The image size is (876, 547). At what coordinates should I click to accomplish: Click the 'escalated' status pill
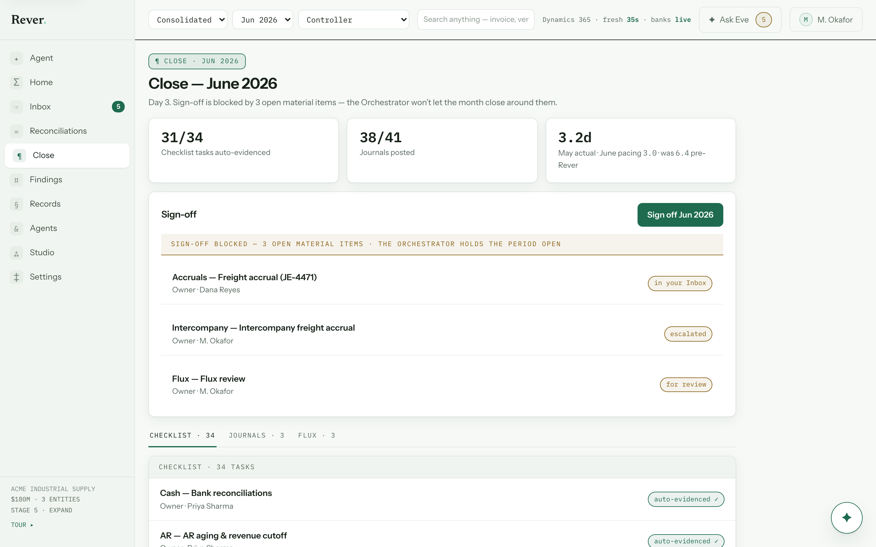[688, 334]
